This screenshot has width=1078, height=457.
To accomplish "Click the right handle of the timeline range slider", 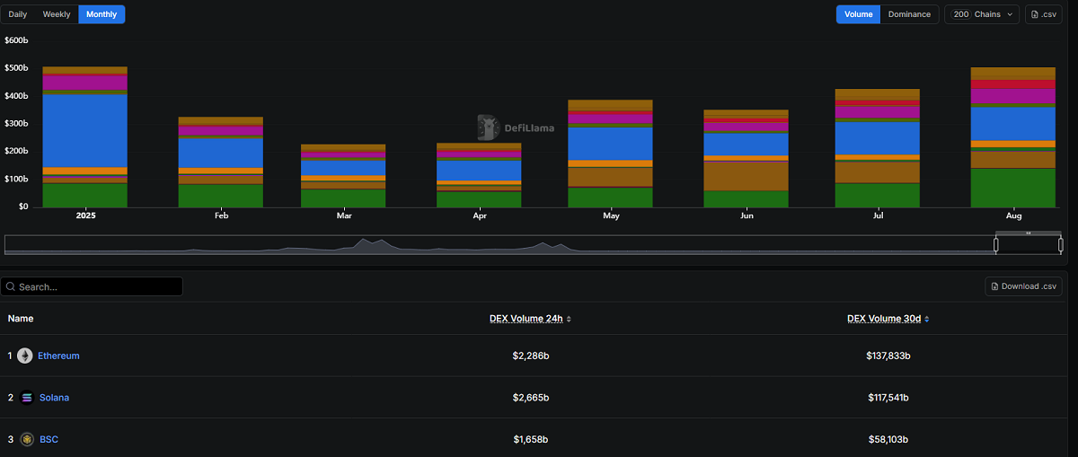I will pyautogui.click(x=1061, y=244).
